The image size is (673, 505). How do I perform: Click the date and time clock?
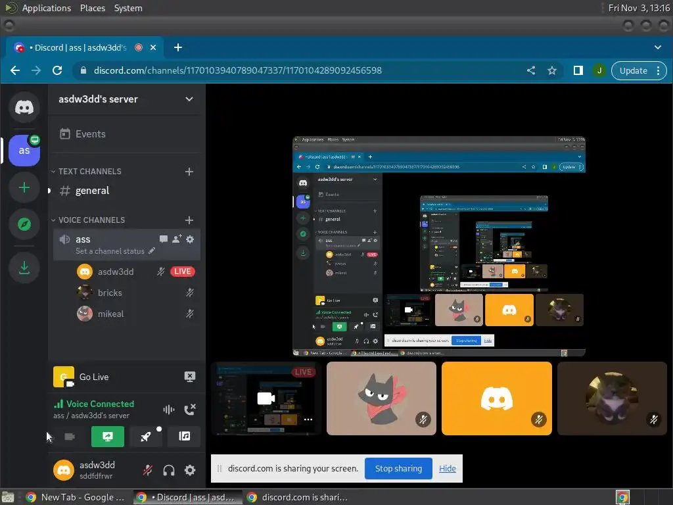click(639, 8)
